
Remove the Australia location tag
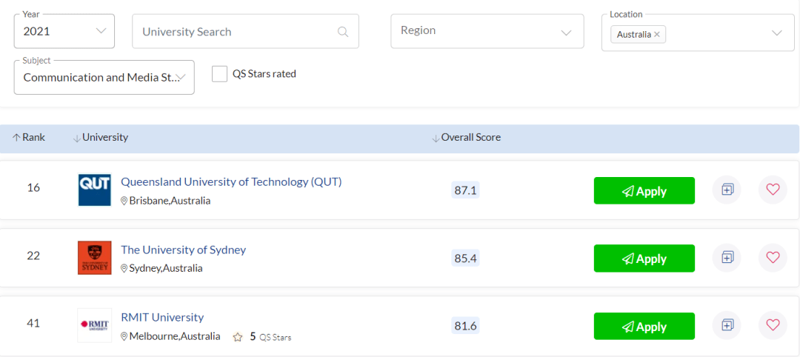[x=657, y=35]
